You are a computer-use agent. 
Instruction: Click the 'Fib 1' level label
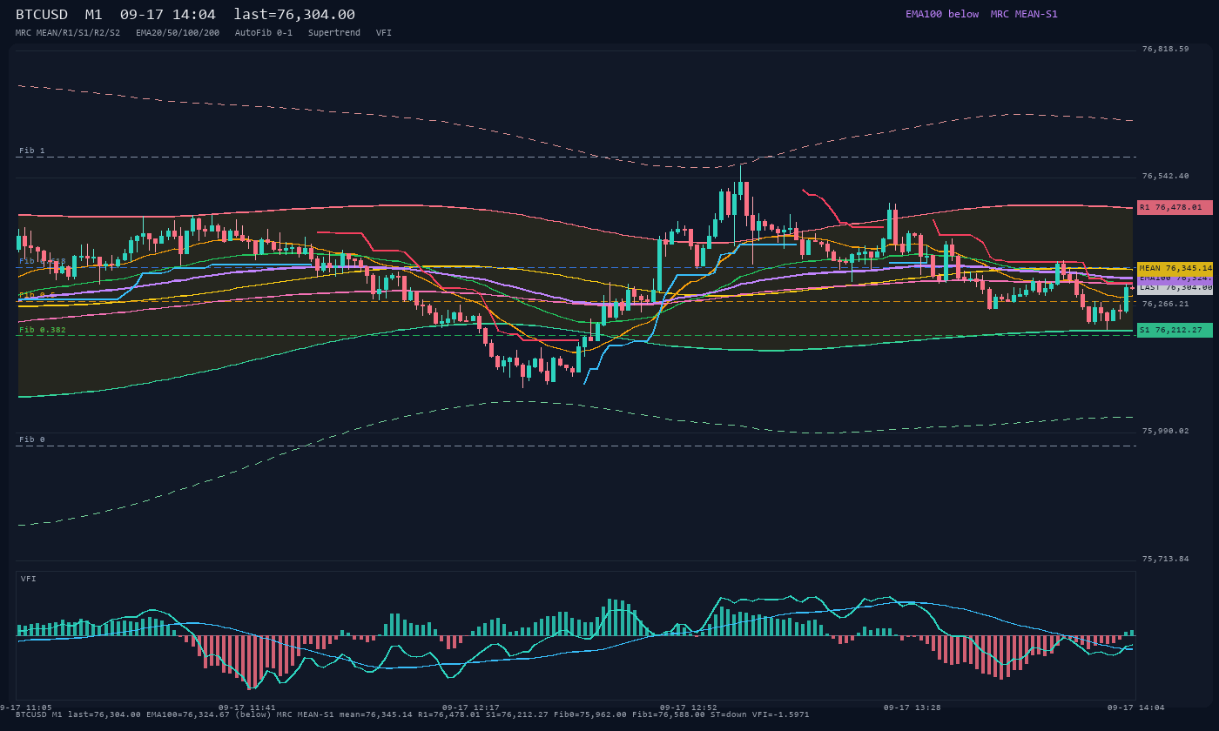pos(32,151)
